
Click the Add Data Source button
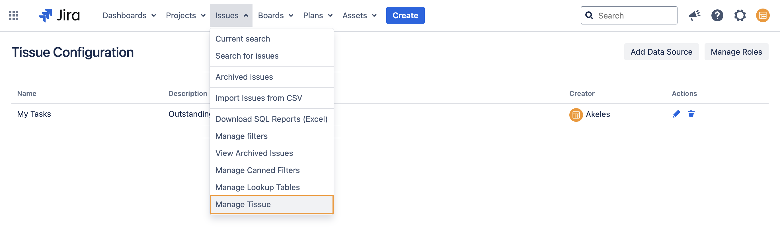point(661,52)
